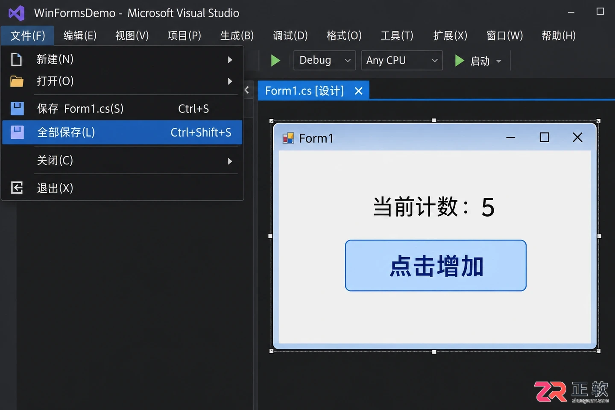The image size is (615, 410).
Task: Click the new file icon beside 新建(N)
Action: tap(16, 59)
